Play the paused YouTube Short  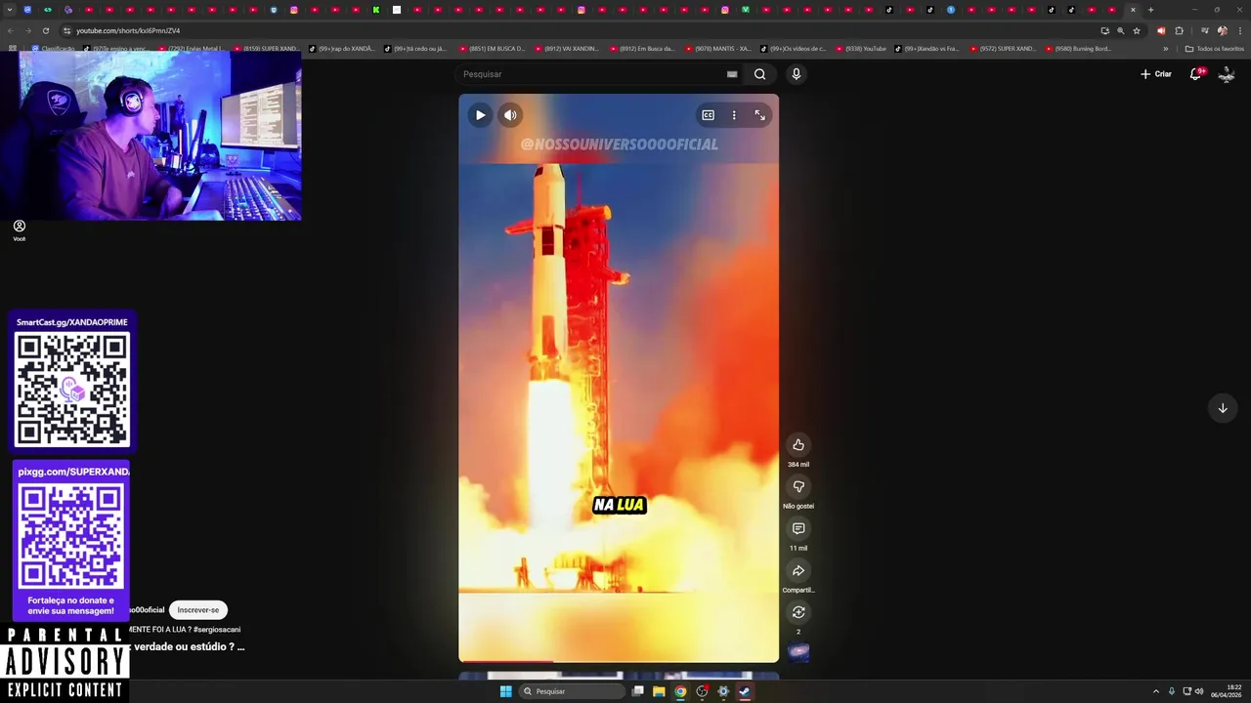(x=480, y=115)
